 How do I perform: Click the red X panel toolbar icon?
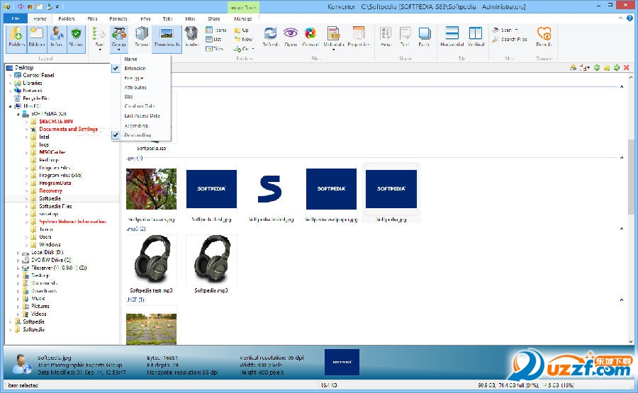[x=627, y=67]
